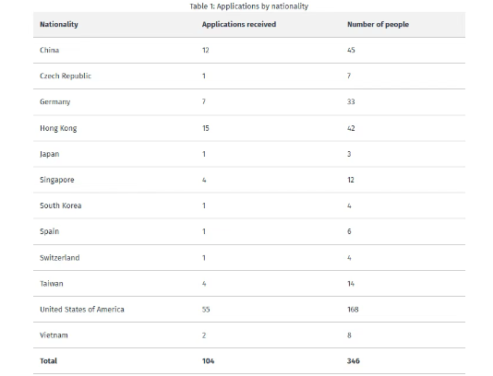493x376 pixels.
Task: Click the Nationality column header
Action: pos(59,25)
